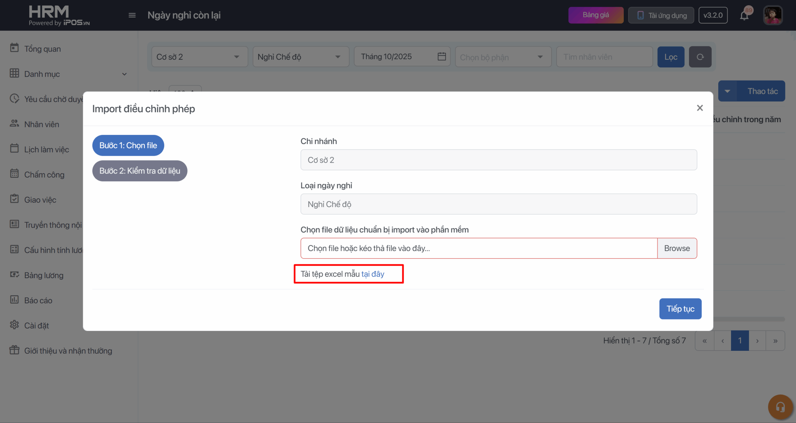Close the Import điều chỉnh phép dialog
The image size is (796, 423).
point(700,108)
